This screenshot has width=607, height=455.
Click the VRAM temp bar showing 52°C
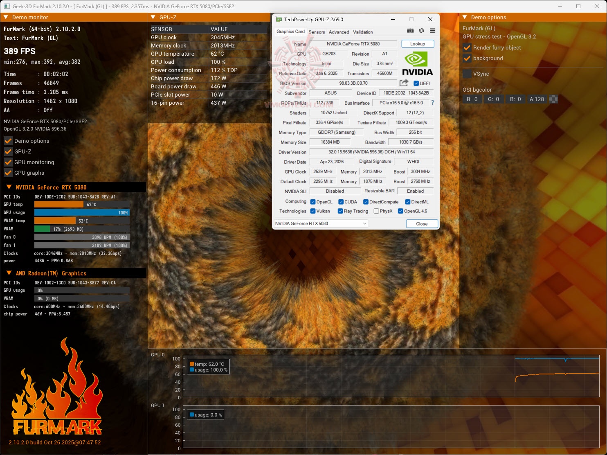click(82, 221)
